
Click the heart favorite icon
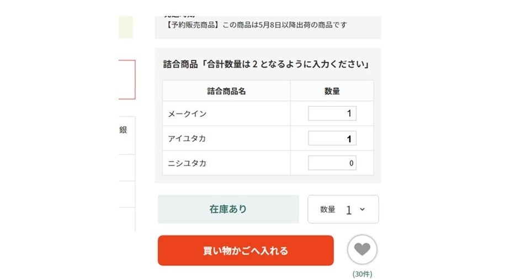pyautogui.click(x=362, y=249)
